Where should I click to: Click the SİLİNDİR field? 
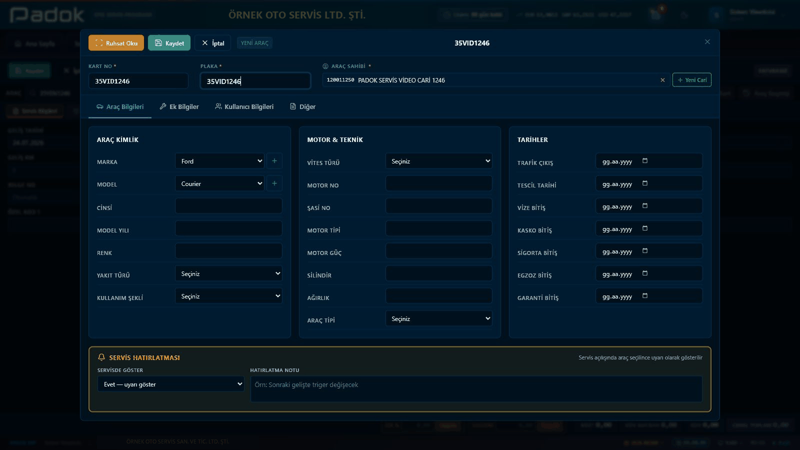click(x=439, y=273)
